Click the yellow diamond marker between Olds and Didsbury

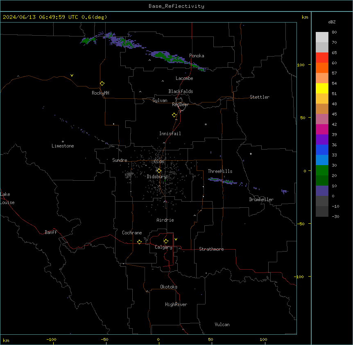(159, 171)
